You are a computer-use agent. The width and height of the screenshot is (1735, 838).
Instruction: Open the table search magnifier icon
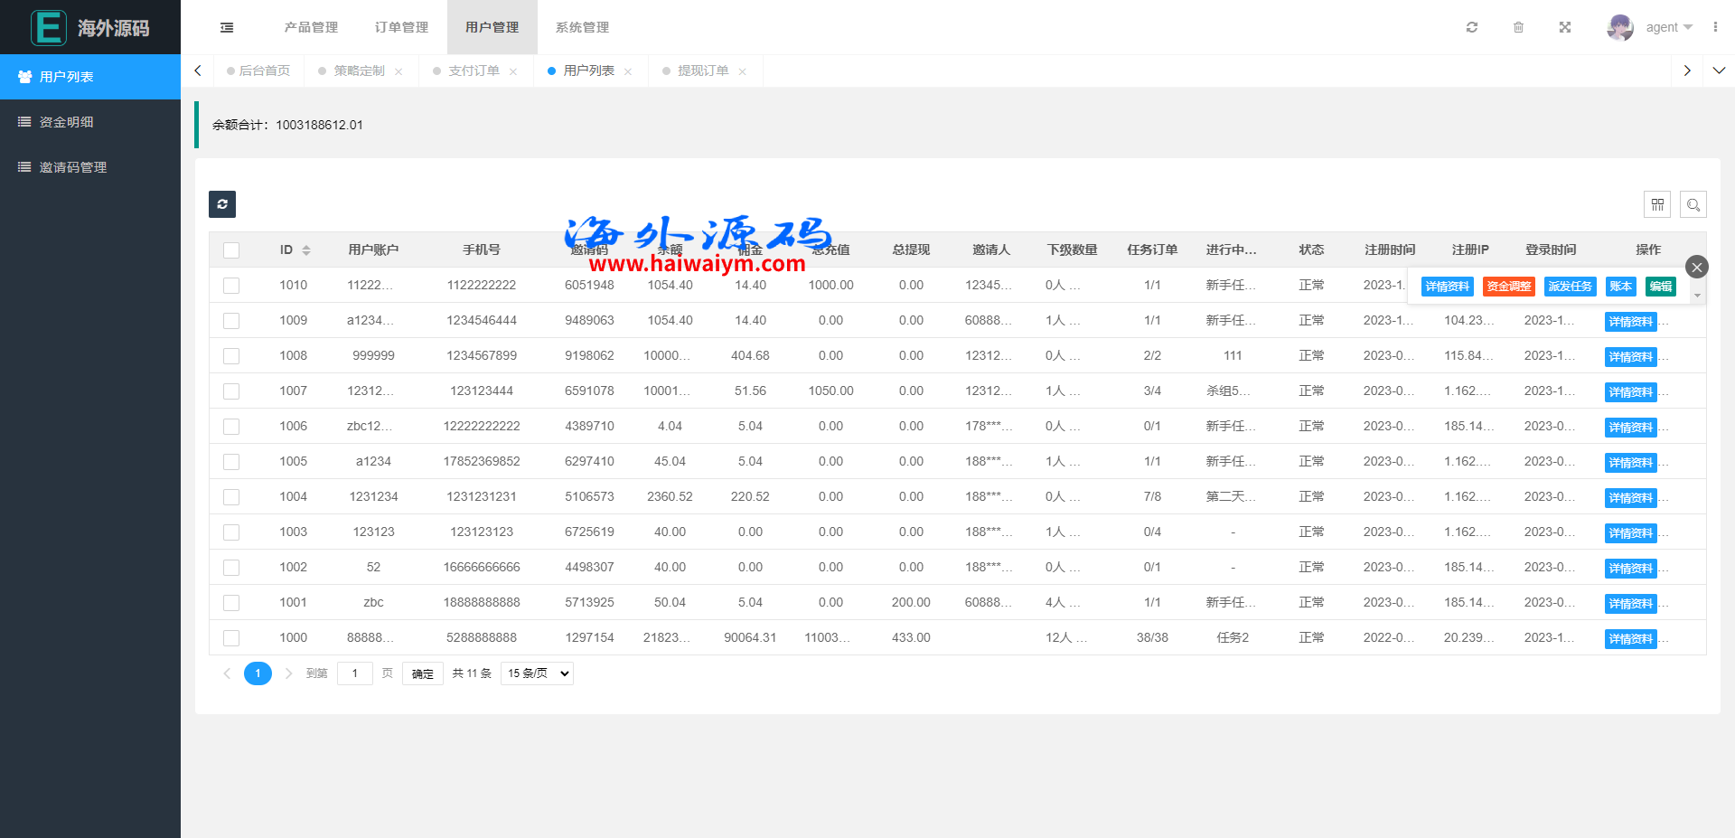click(1693, 204)
